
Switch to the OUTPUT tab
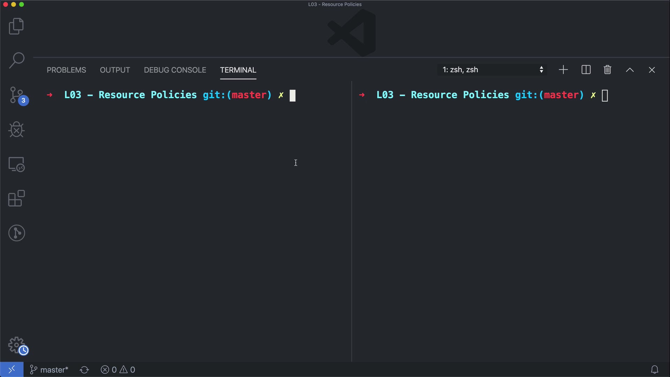click(115, 70)
